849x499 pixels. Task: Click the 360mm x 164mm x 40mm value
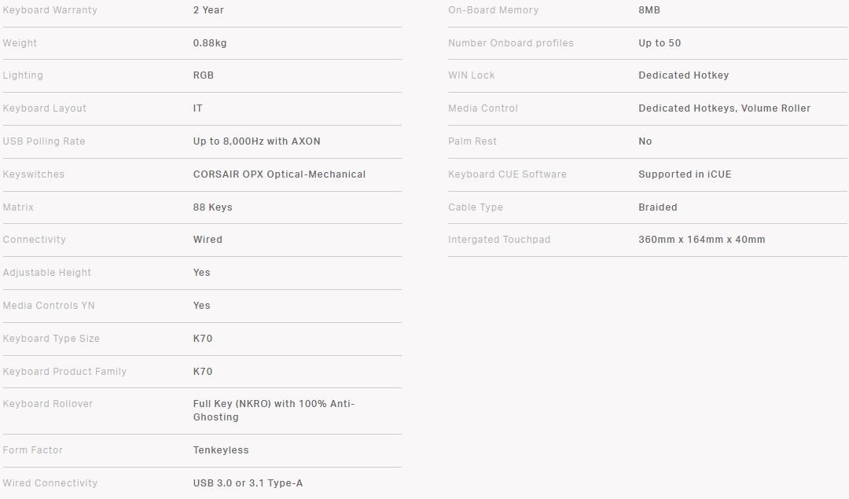(701, 240)
